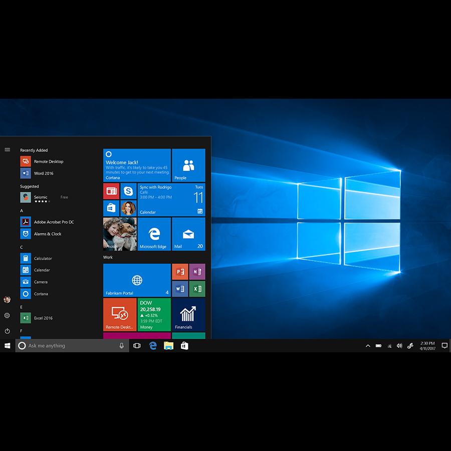Click the Suggested section header
The width and height of the screenshot is (451, 451).
(x=30, y=186)
